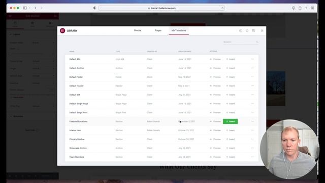Click the search magnifier icon in Library
Viewport: 325px width, 183px height.
pos(257,42)
